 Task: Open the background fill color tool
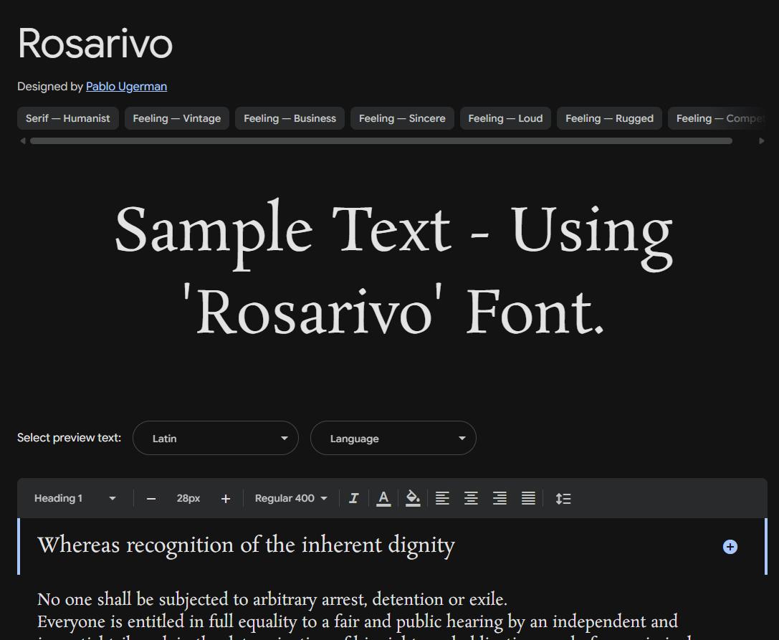pyautogui.click(x=413, y=498)
